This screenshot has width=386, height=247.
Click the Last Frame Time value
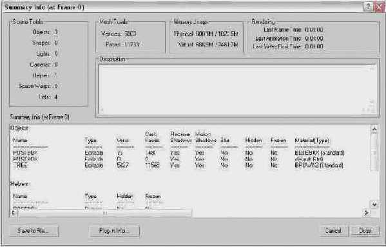coord(314,30)
